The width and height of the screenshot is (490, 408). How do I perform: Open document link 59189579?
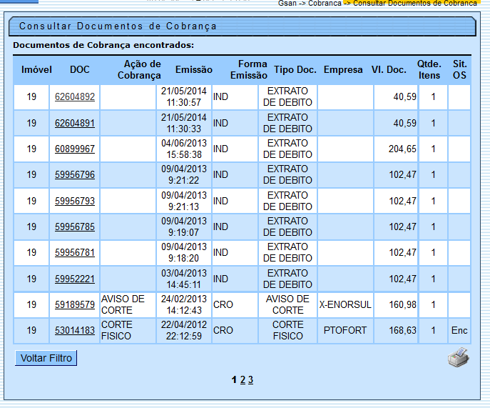75,304
